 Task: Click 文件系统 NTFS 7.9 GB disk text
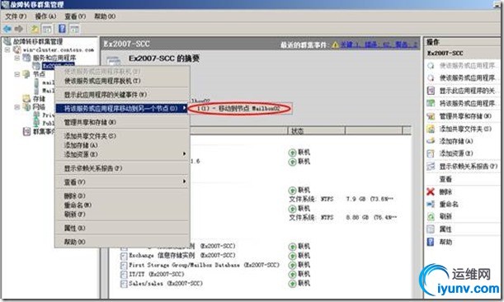(341, 199)
